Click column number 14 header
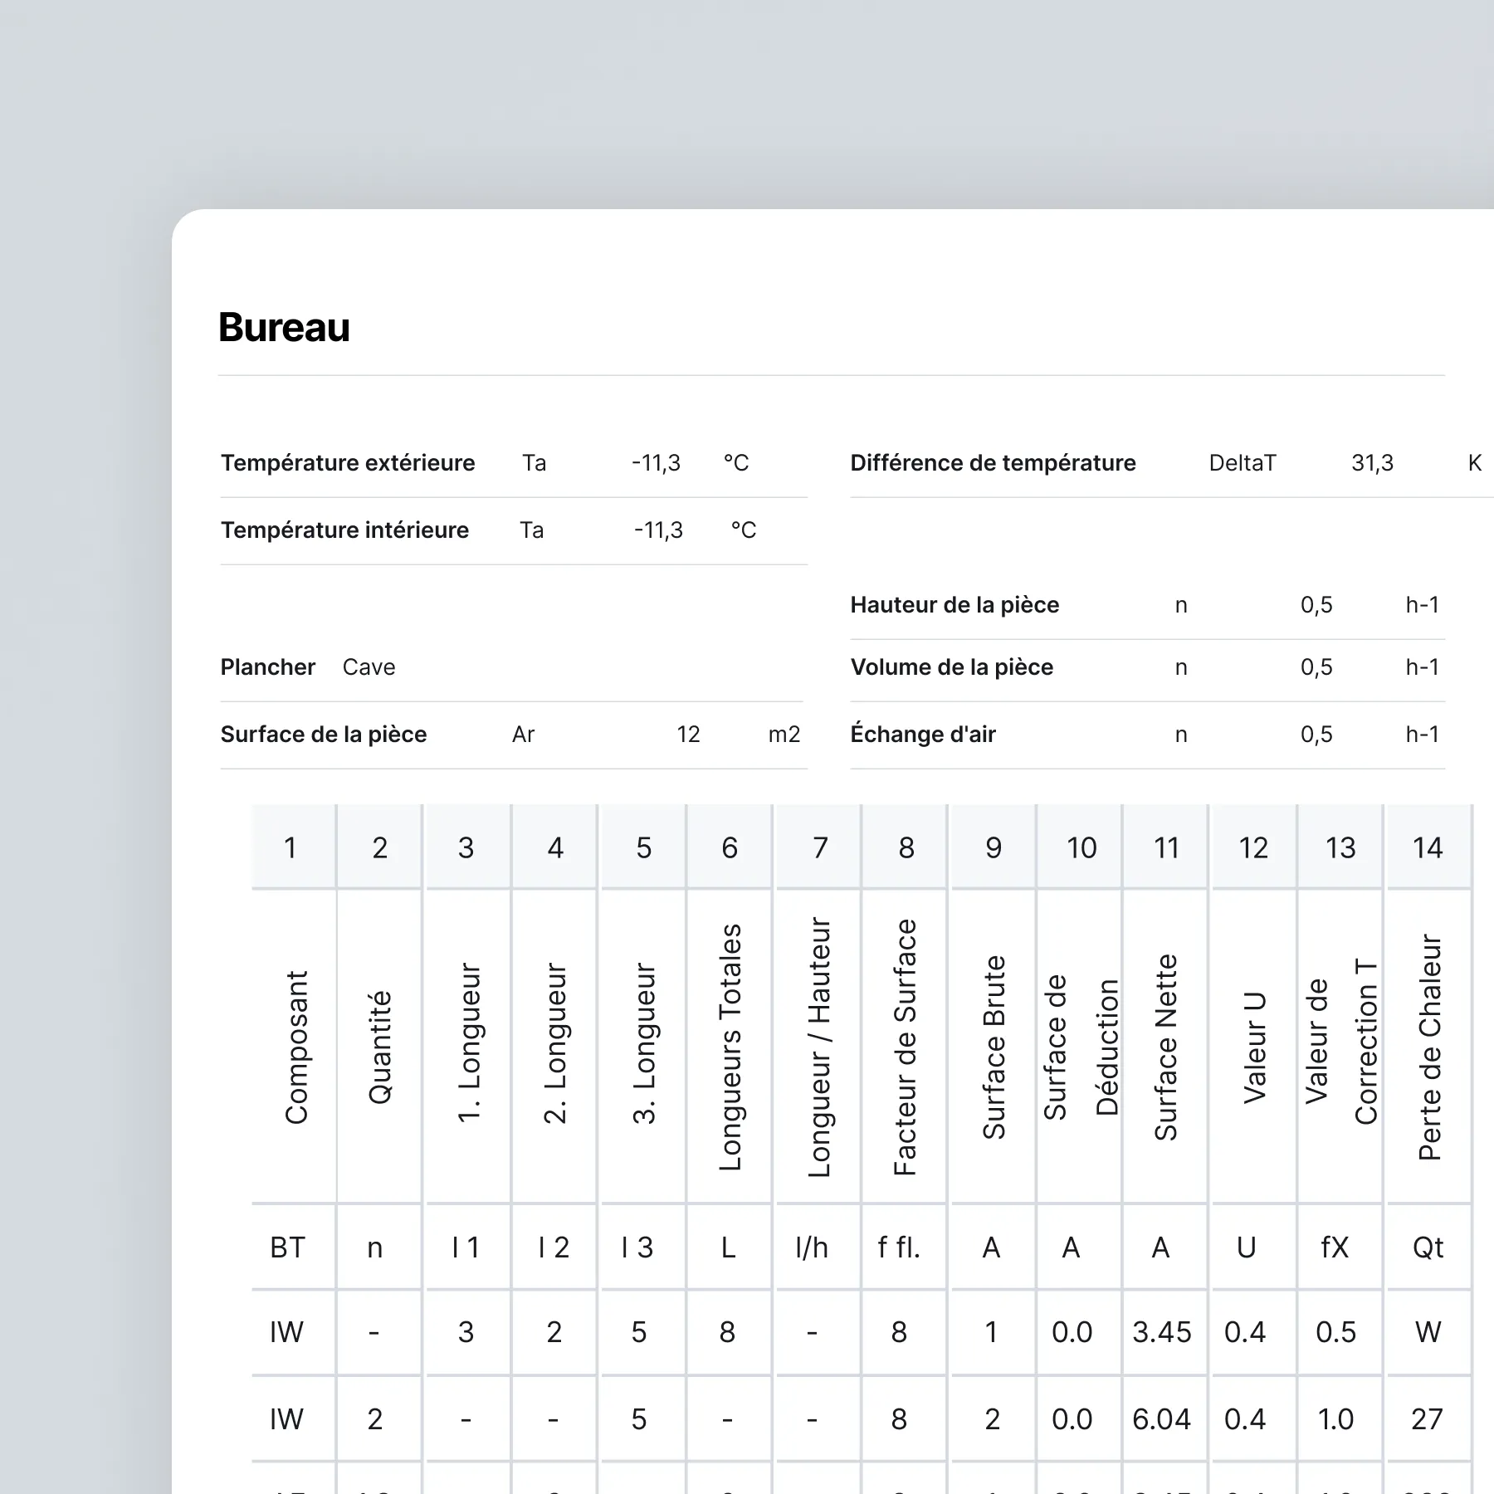 tap(1428, 847)
